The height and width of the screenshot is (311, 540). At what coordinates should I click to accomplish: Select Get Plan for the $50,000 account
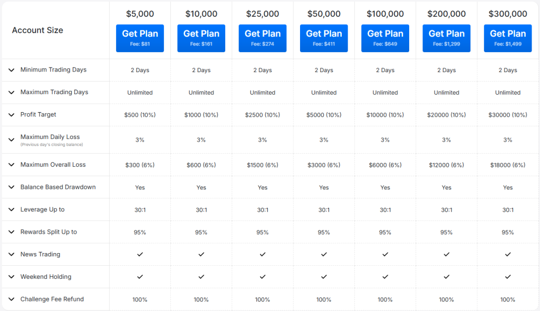(x=324, y=38)
